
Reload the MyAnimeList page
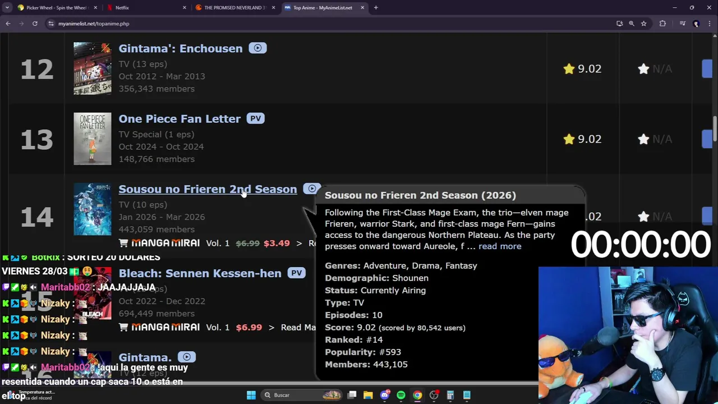point(35,24)
